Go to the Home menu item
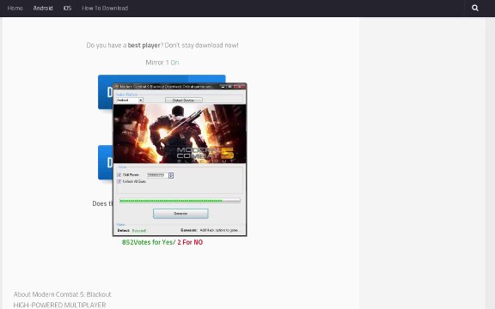Image resolution: width=495 pixels, height=309 pixels. (x=15, y=9)
